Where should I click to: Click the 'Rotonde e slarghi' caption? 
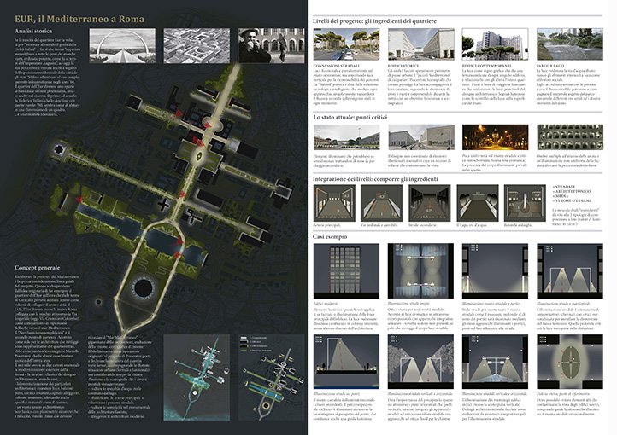[518, 225]
